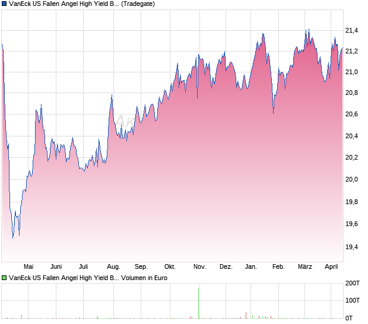Click the 0T volume axis label
Image resolution: width=368 pixels, height=324 pixels.
pyautogui.click(x=349, y=318)
